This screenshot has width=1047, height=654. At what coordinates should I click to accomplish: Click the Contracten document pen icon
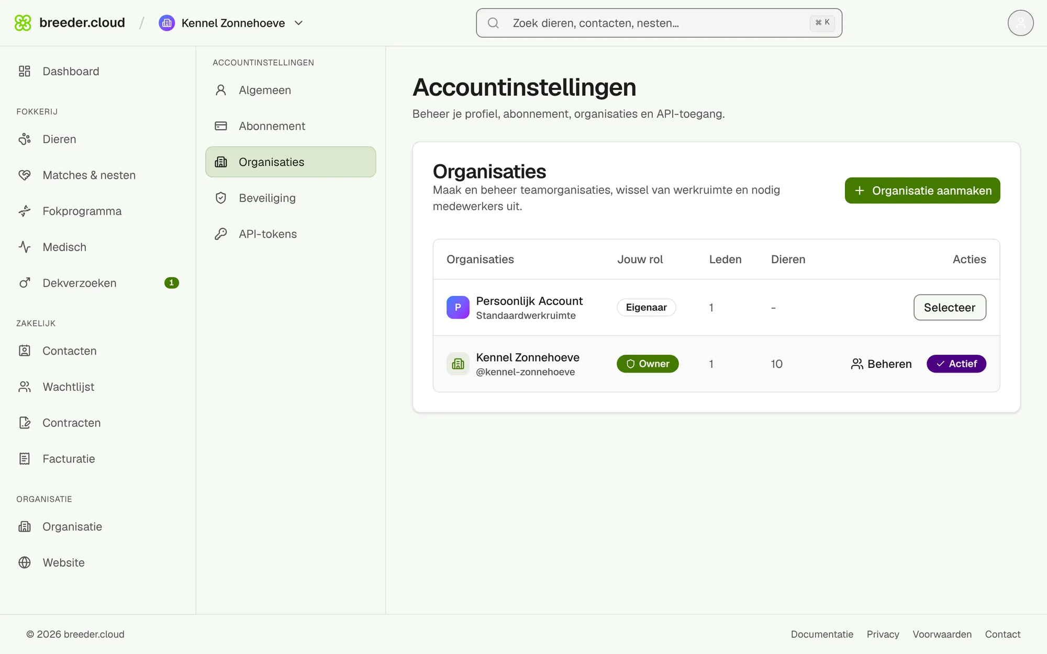[x=25, y=423]
